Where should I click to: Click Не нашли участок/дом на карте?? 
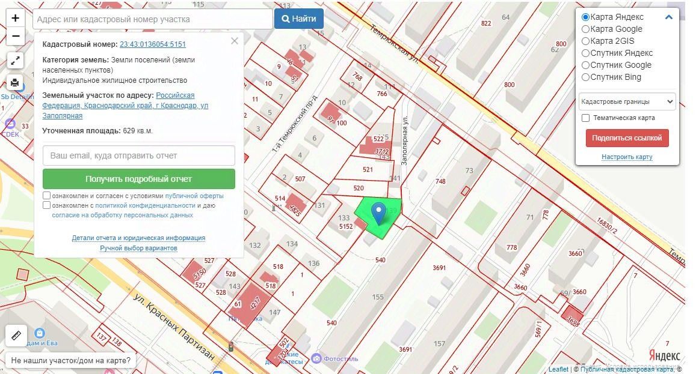tap(70, 360)
